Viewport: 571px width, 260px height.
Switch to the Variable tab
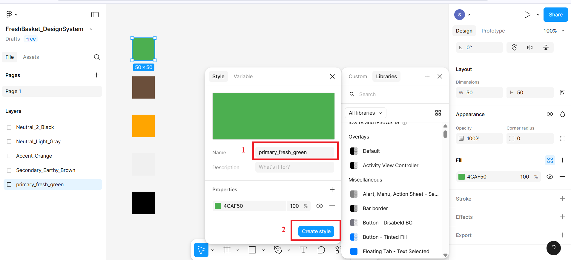click(x=243, y=76)
